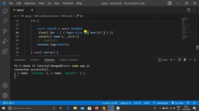Click the New Terminal plus icon
Viewport: 199px width, 111px height.
(171, 60)
